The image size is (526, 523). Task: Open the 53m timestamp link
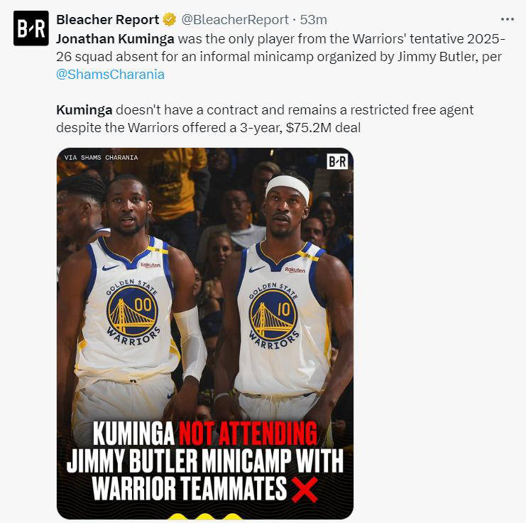313,20
